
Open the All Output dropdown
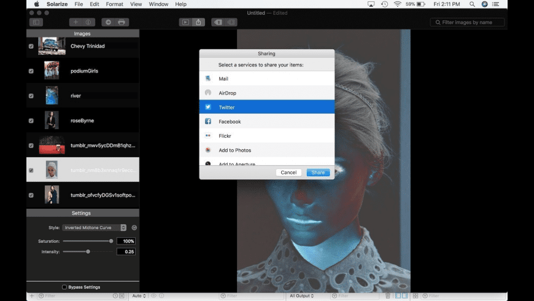[301, 296]
